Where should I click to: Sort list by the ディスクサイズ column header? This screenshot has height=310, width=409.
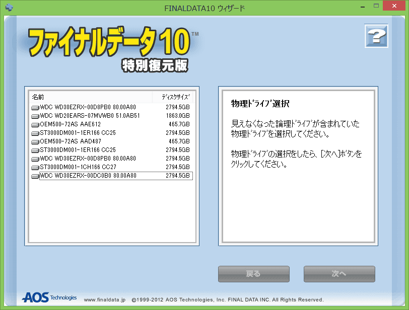click(173, 97)
